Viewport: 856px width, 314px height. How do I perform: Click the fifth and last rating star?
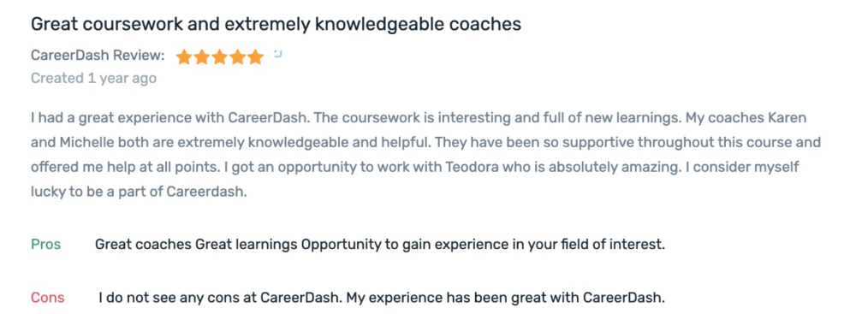click(255, 56)
